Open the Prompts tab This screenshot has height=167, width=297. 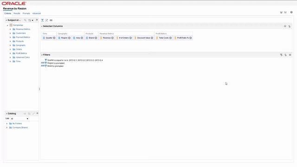pos(26,13)
